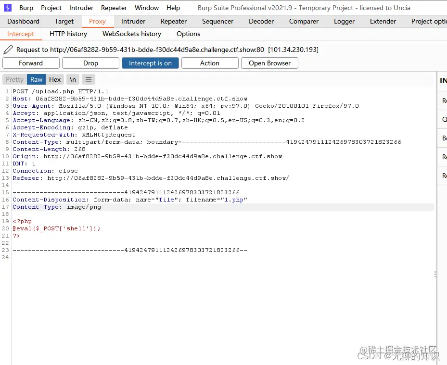Open the Decoder tab
447x365 pixels.
[261, 21]
